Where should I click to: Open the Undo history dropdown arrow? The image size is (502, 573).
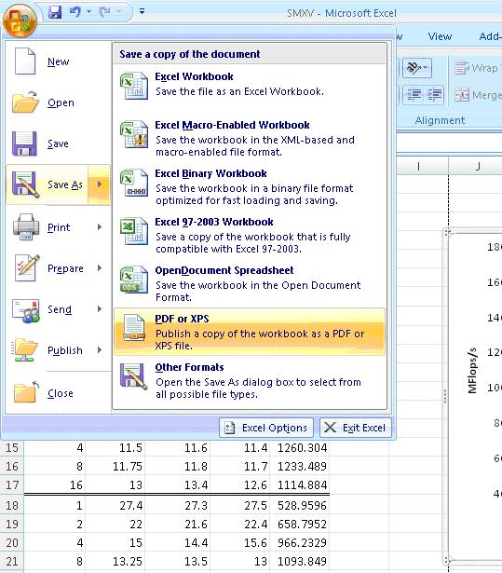[88, 12]
